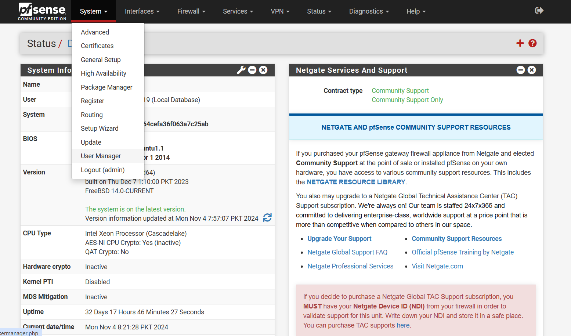Open the VPN dropdown menu
This screenshot has height=336, width=571.
coord(280,11)
